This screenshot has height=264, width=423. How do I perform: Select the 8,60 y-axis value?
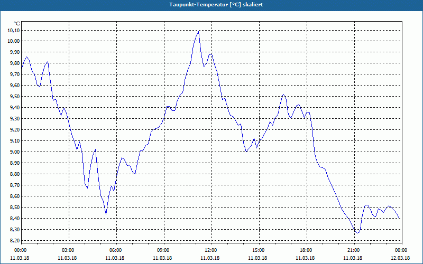click(15, 196)
